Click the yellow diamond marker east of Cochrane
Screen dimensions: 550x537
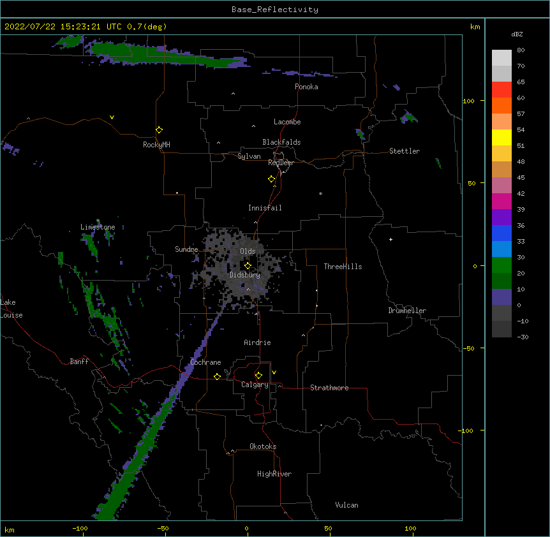coord(217,376)
